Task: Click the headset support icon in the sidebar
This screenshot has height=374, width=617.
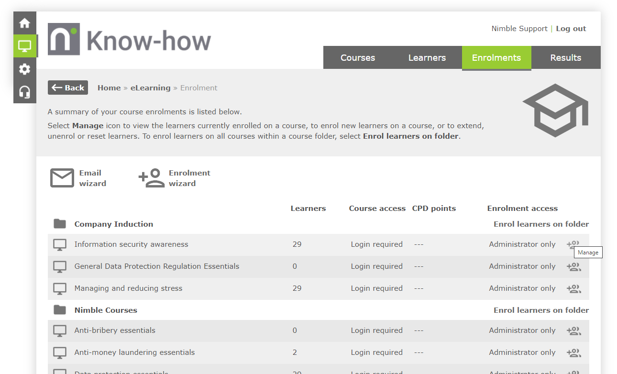Action: point(24,91)
